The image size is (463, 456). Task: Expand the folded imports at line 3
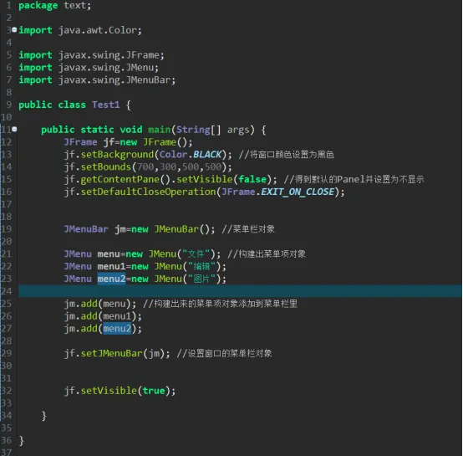pyautogui.click(x=14, y=29)
